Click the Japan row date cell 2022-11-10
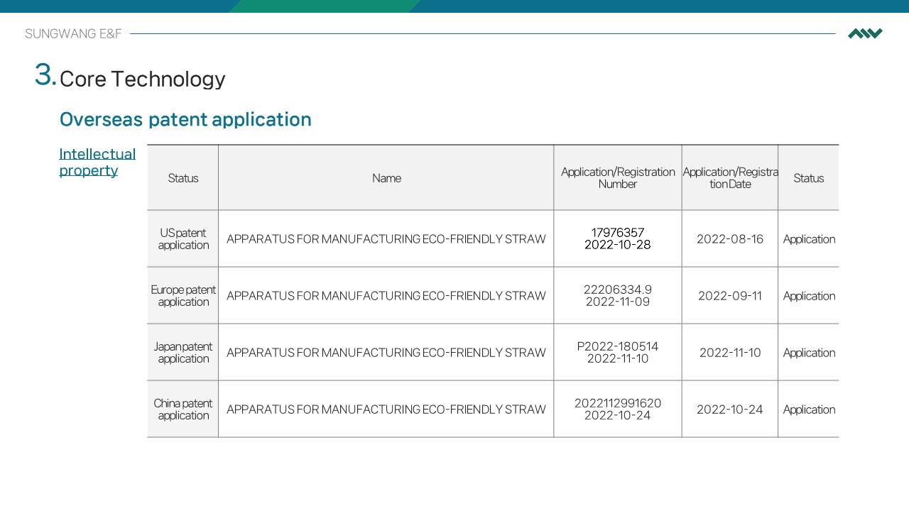The image size is (909, 511). (x=730, y=353)
